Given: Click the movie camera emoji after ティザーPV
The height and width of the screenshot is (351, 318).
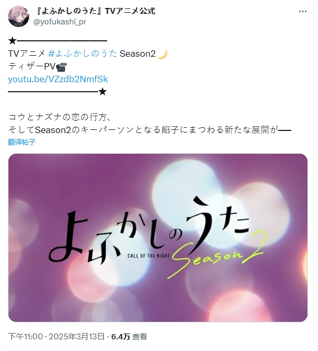Looking at the screenshot, I should pyautogui.click(x=61, y=67).
